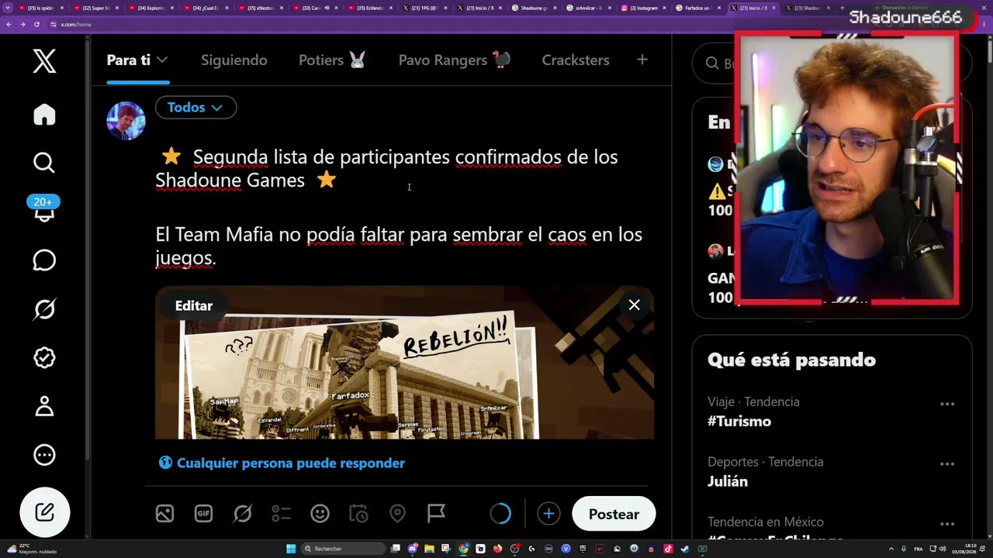Schedule the post with calendar icon
Image resolution: width=993 pixels, height=558 pixels.
[x=358, y=513]
